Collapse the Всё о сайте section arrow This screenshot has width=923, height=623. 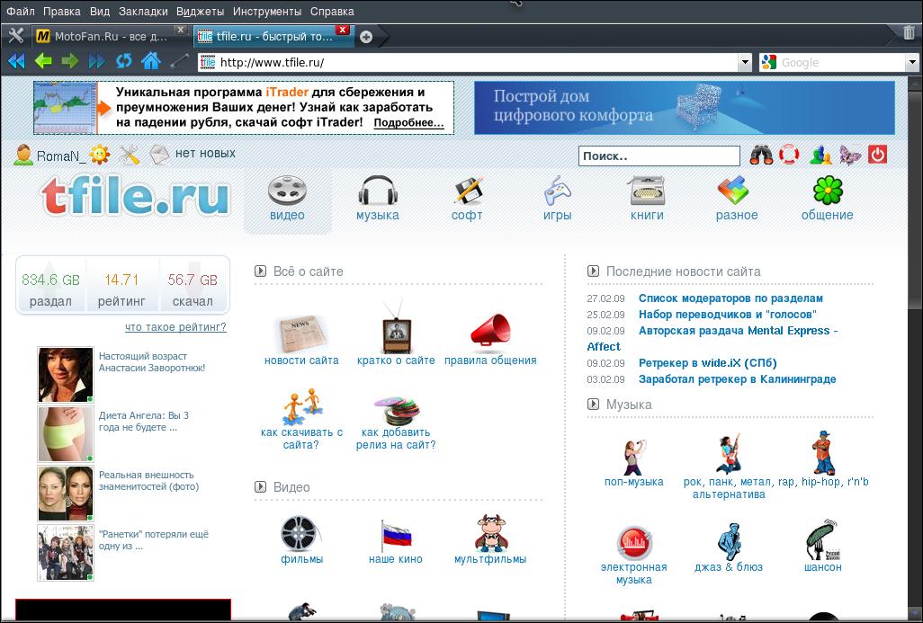click(x=260, y=271)
